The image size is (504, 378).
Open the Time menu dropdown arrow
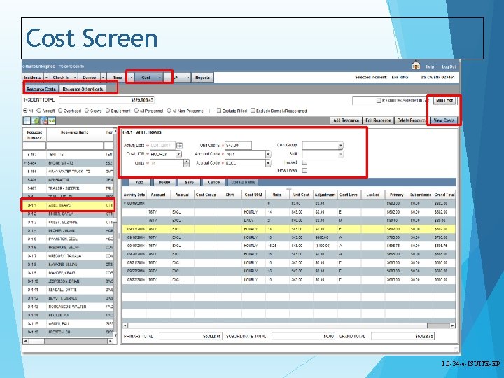(131, 78)
